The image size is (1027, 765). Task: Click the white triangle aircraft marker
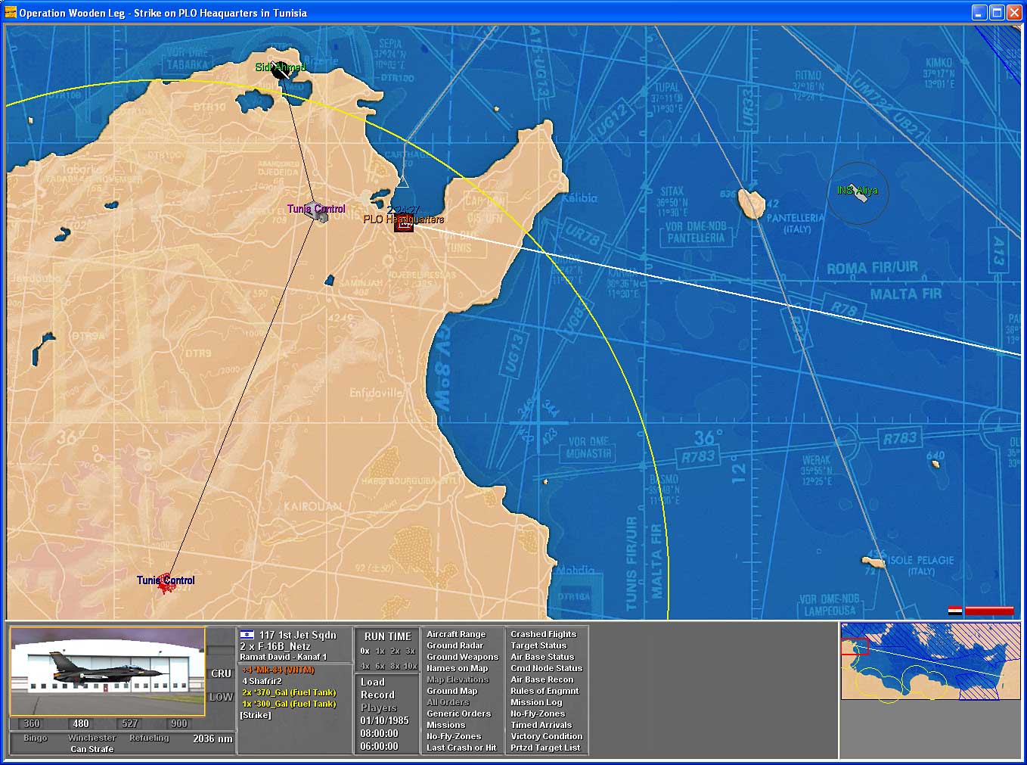pos(403,182)
